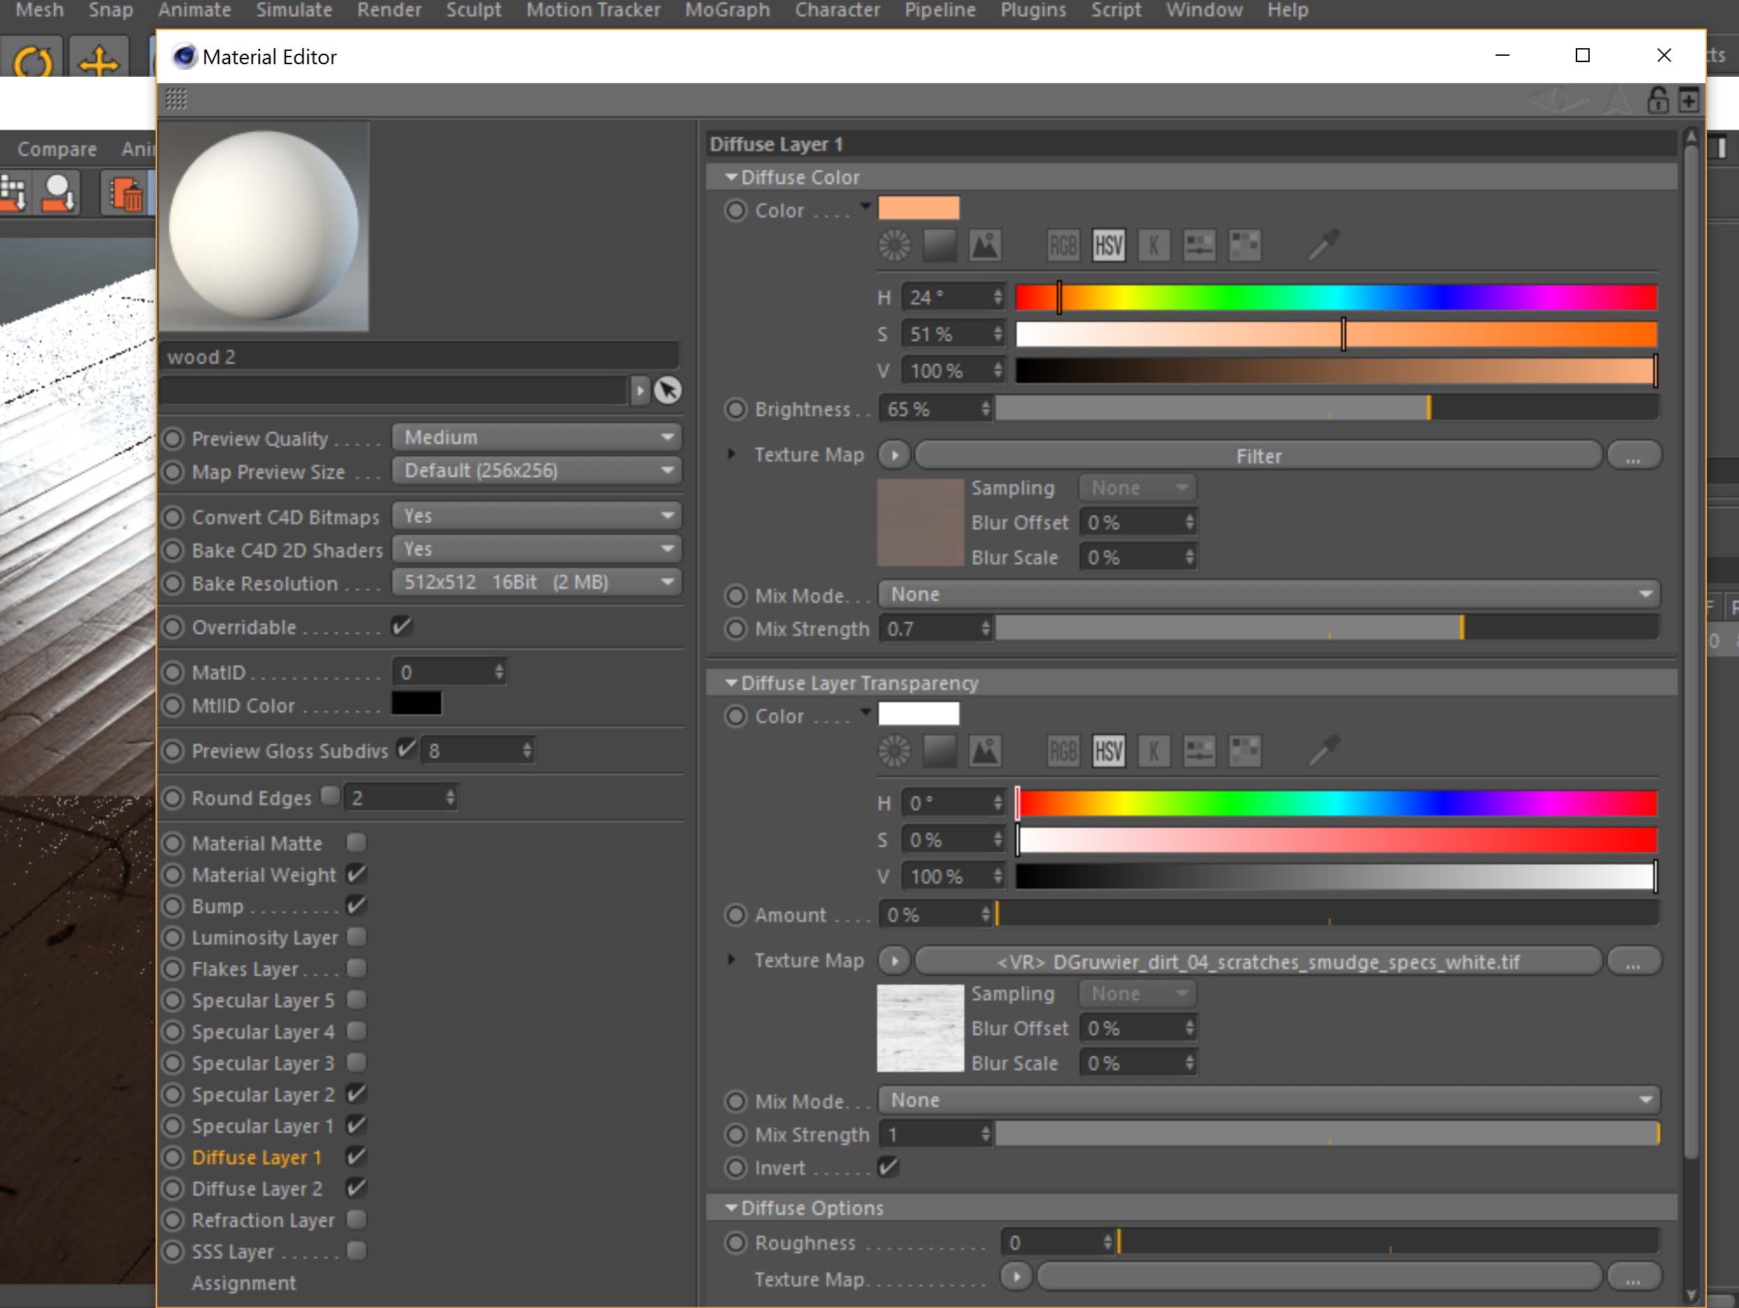Uncheck the Invert option in Transparency

(889, 1167)
